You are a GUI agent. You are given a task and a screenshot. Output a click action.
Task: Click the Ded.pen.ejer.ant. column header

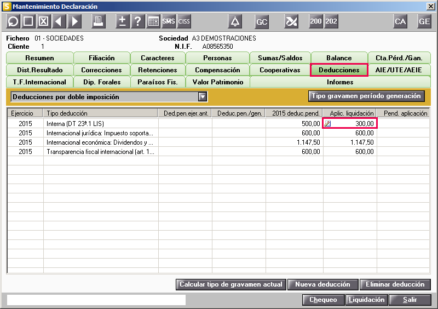[185, 113]
